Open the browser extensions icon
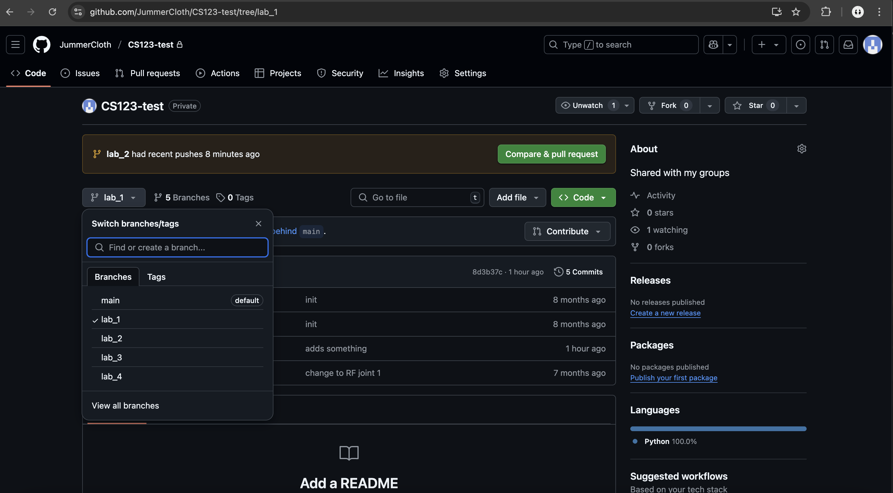 [x=826, y=12]
